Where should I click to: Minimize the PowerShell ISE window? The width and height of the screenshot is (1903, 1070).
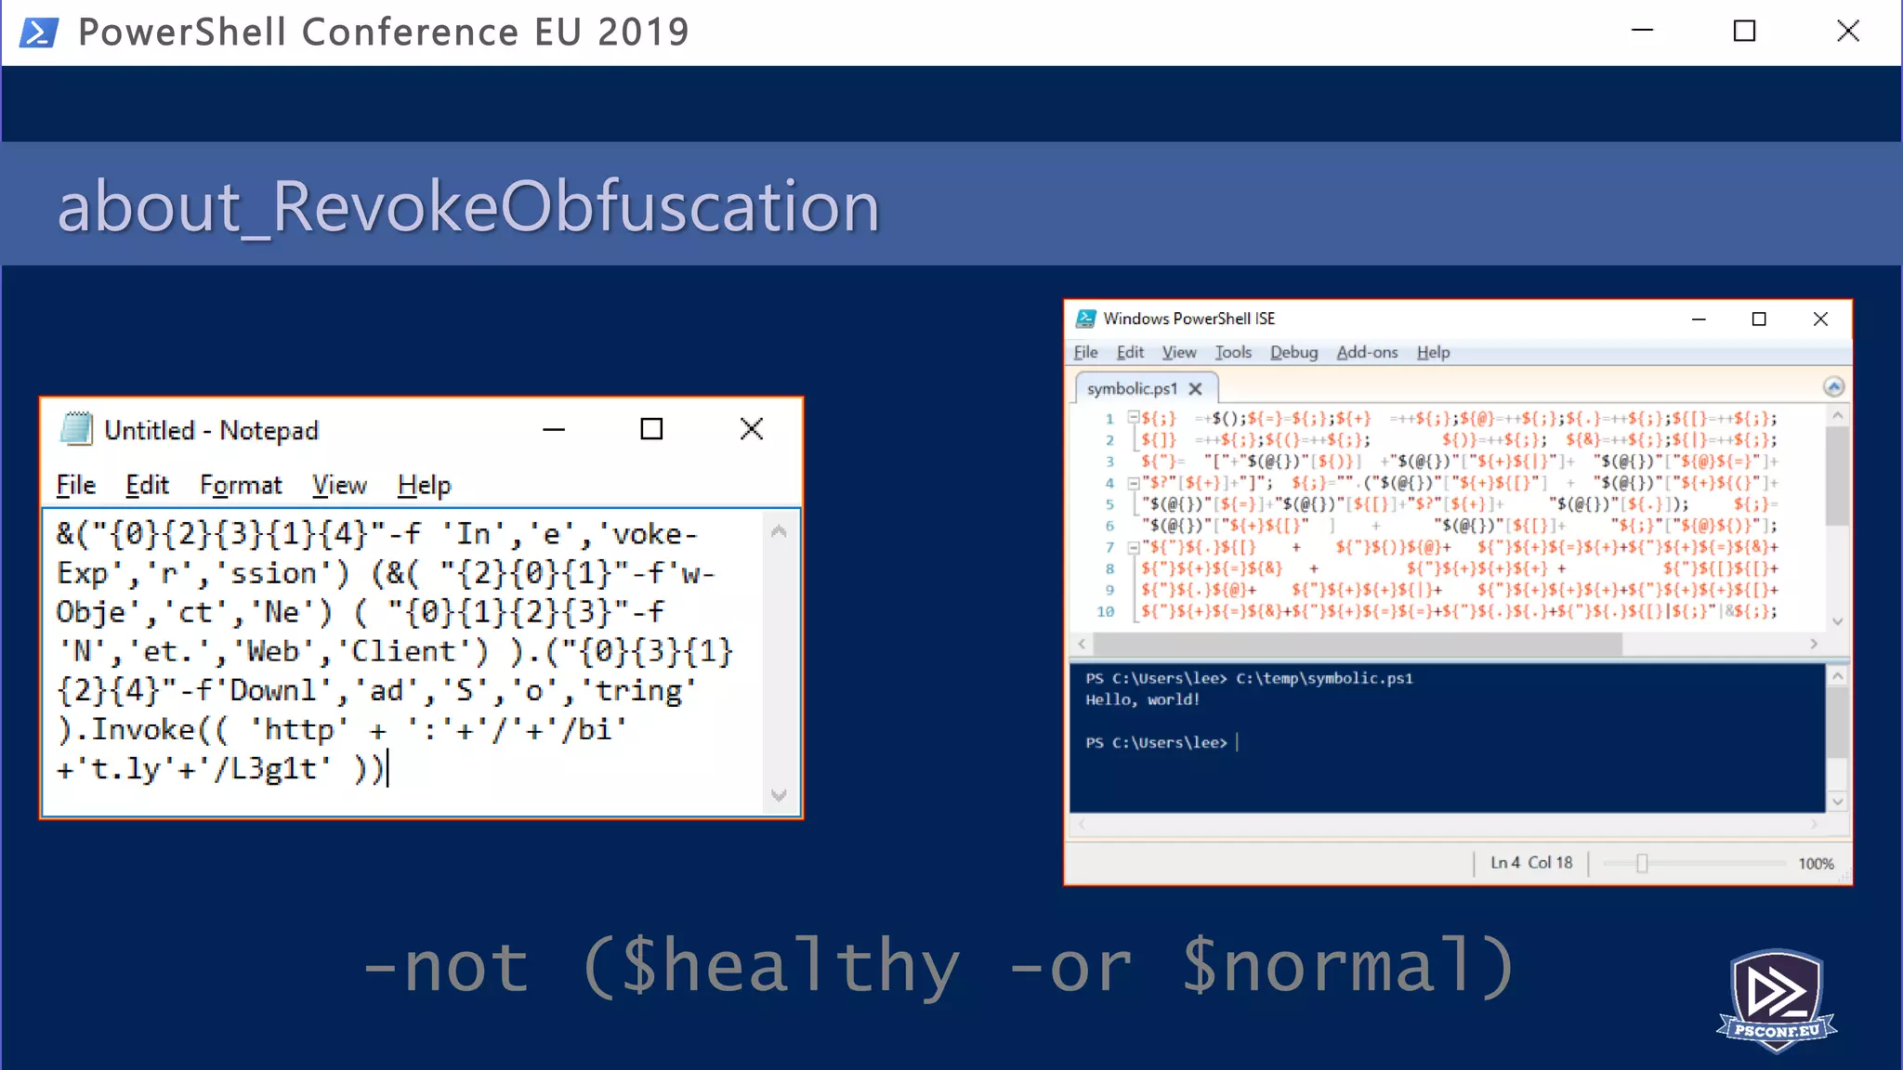pos(1699,319)
